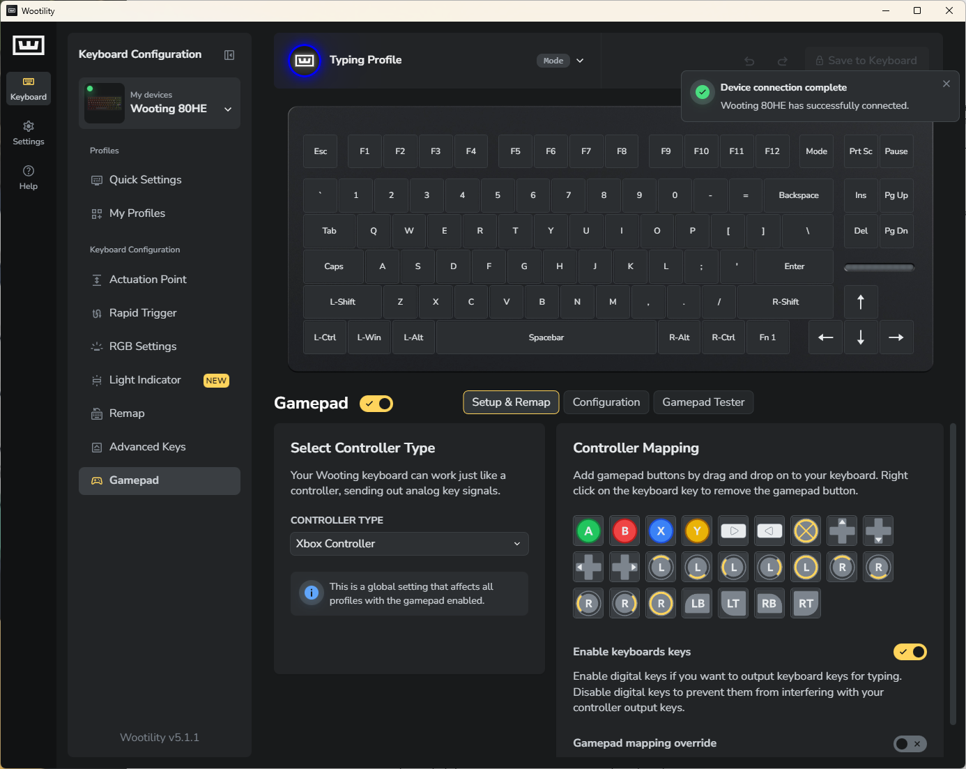Screen dimensions: 966x769
Task: Pick the Start button with right-pointing triangle
Action: click(x=734, y=531)
